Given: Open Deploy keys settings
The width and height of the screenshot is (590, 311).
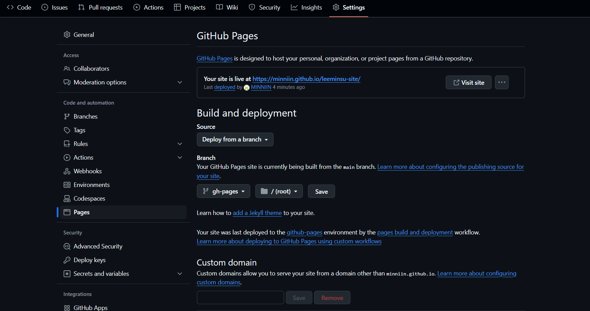Looking at the screenshot, I should pos(123,260).
